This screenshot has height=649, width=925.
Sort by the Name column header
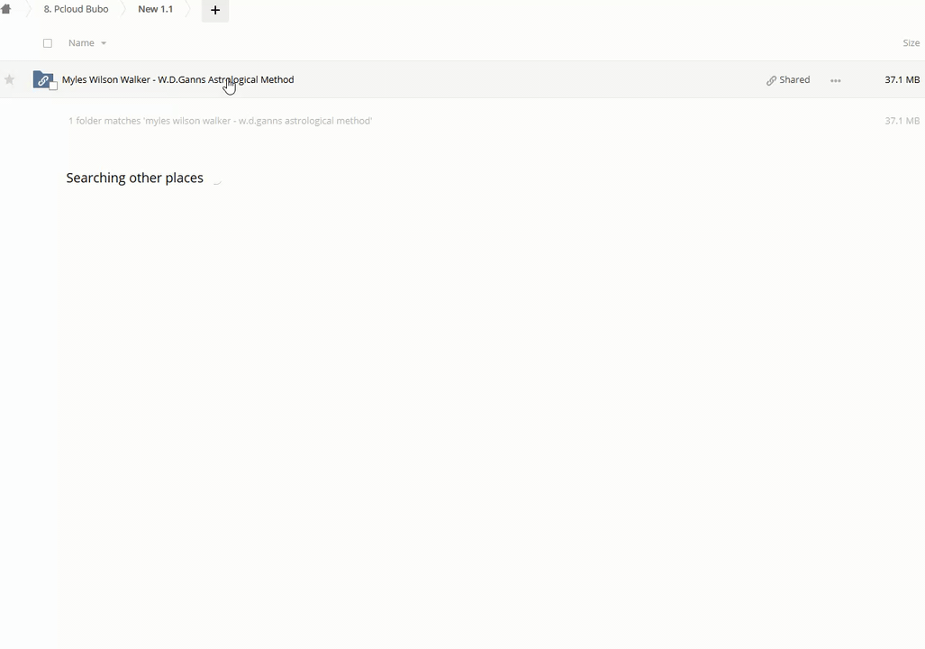tap(81, 43)
